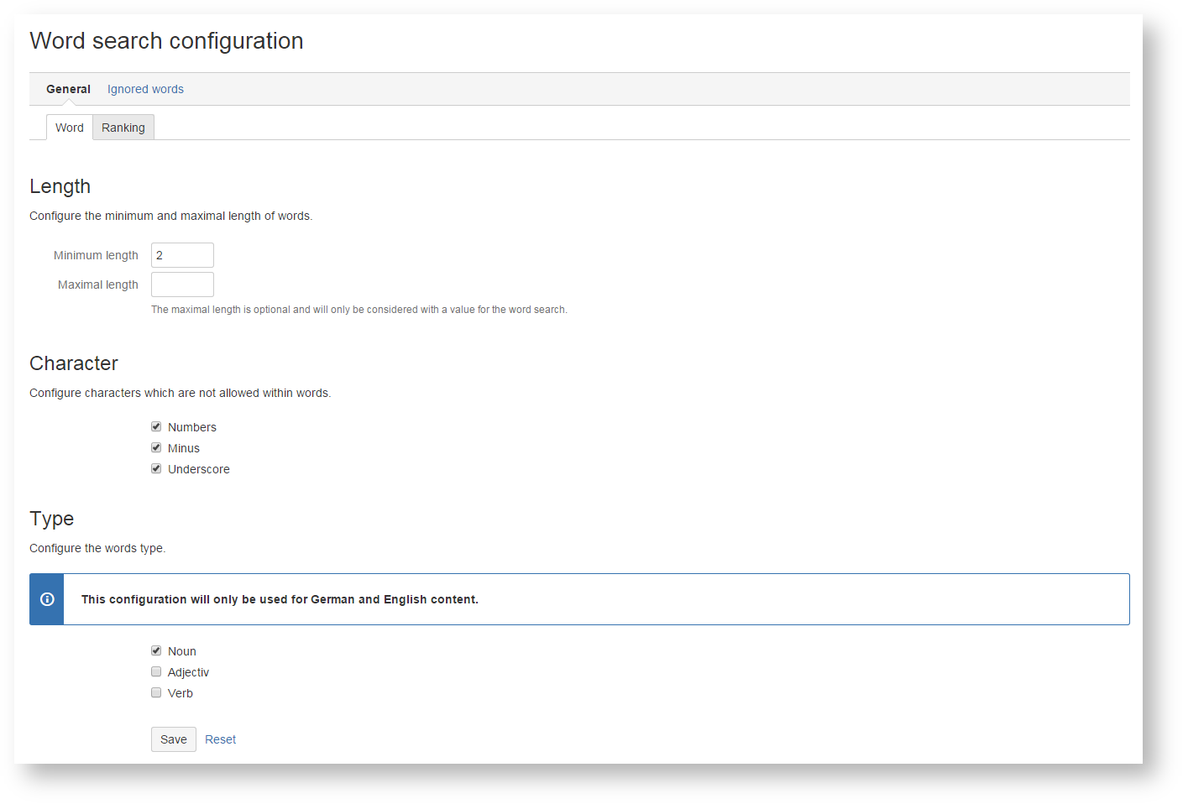Toggle the Minus character checkbox
1183x804 pixels.
click(x=156, y=448)
